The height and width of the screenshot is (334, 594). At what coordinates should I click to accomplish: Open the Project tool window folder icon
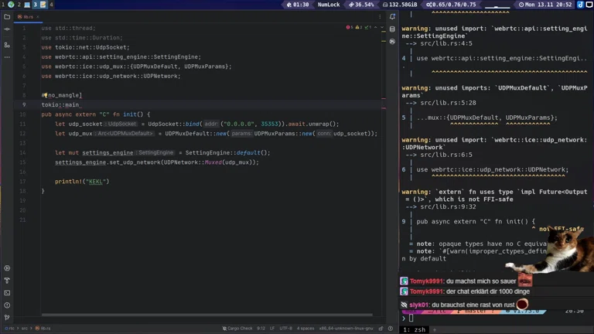coord(7,16)
